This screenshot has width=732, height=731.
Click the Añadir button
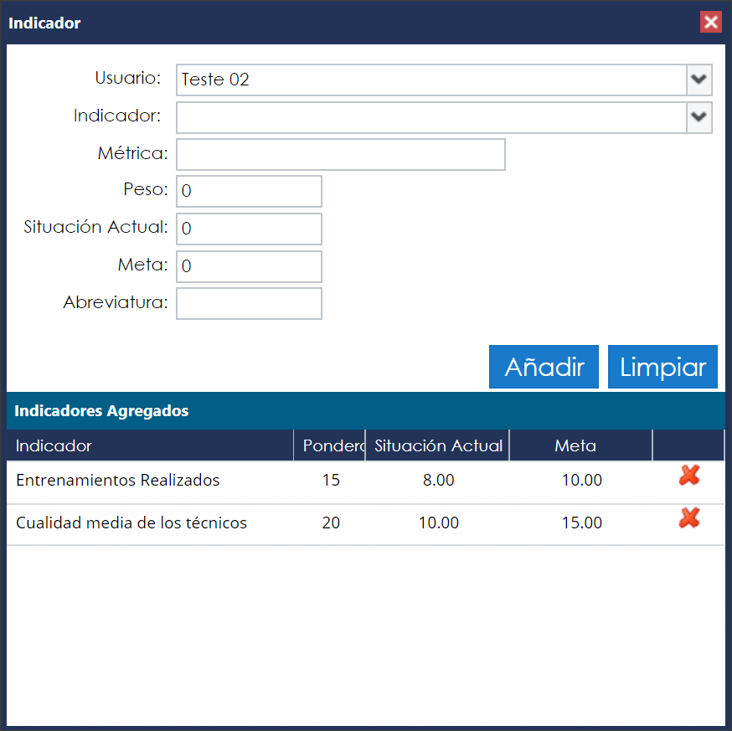[x=544, y=367]
